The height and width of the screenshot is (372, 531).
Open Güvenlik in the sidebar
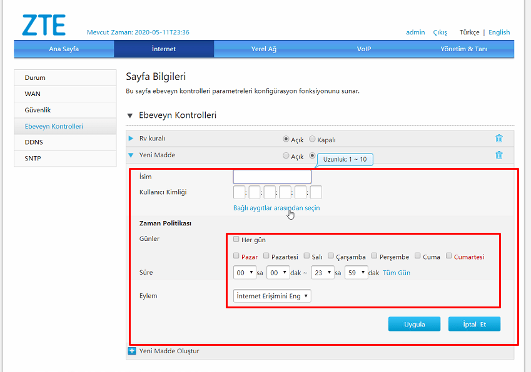click(x=65, y=110)
